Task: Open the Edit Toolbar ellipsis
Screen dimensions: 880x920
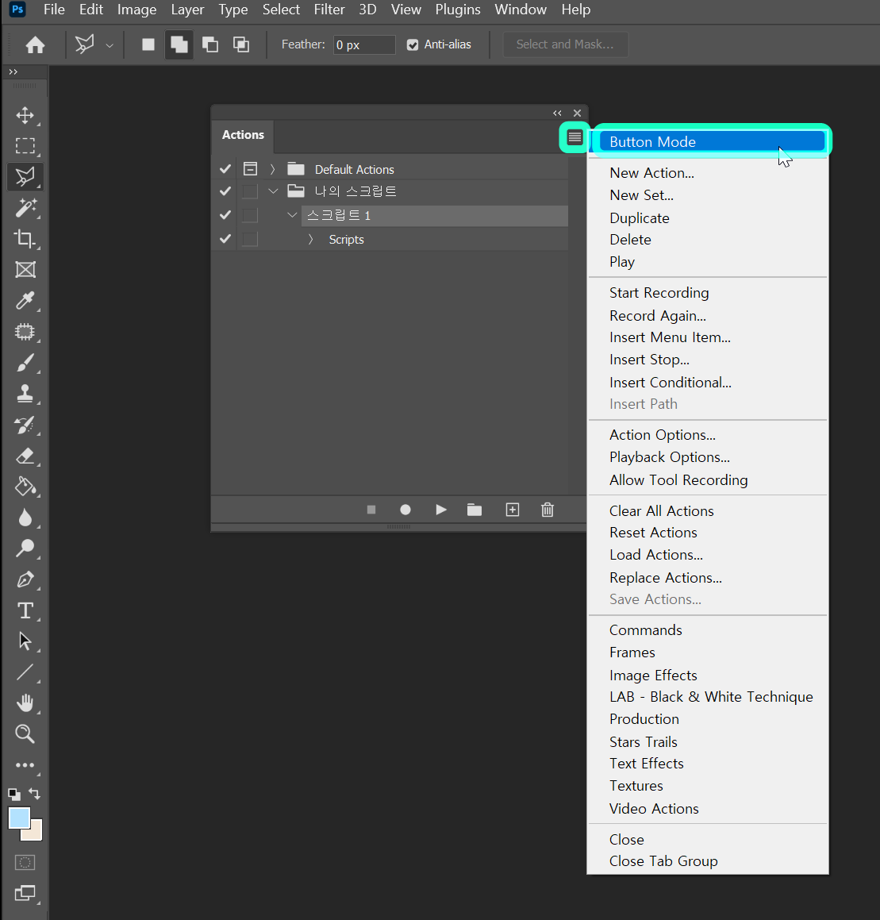Action: (x=25, y=765)
